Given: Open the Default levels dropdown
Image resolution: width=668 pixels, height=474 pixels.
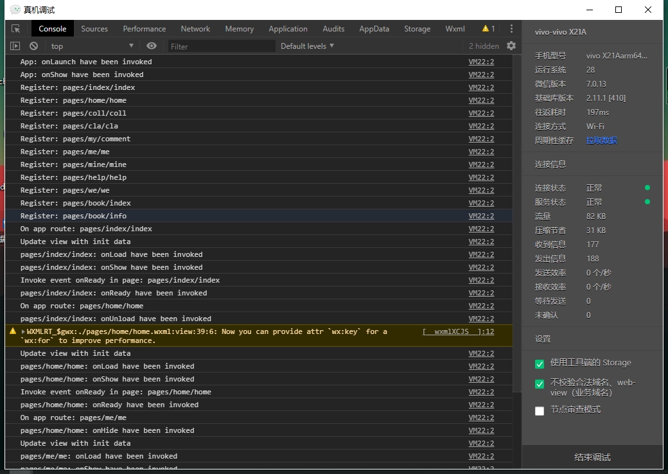Looking at the screenshot, I should click(307, 46).
